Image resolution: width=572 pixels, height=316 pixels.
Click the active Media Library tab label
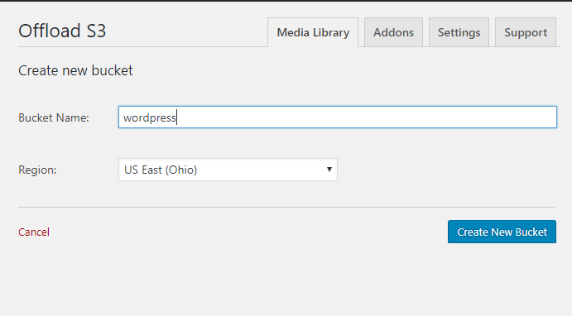pyautogui.click(x=313, y=32)
